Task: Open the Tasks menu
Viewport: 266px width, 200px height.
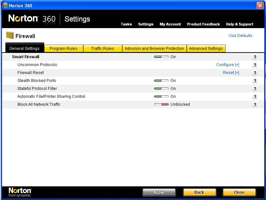Action: click(x=126, y=24)
